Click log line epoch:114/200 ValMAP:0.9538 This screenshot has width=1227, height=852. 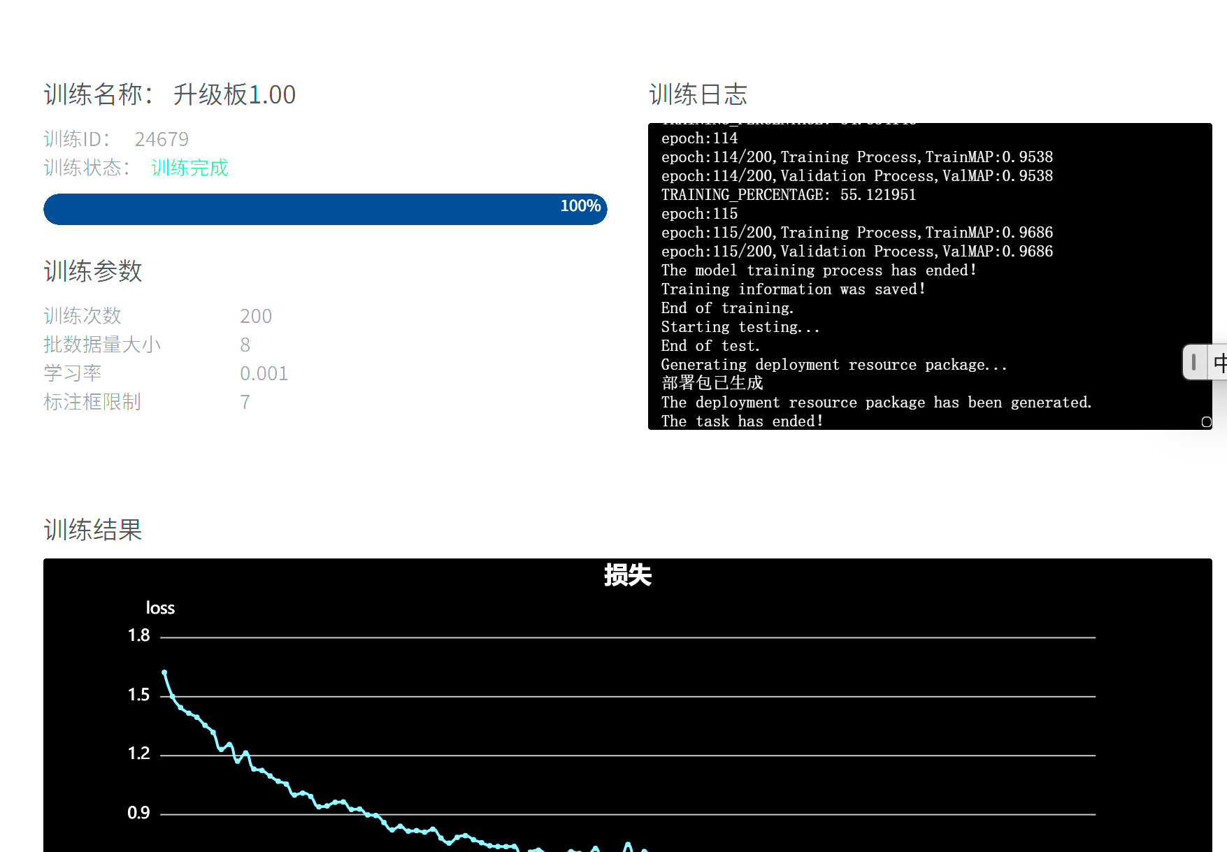857,176
